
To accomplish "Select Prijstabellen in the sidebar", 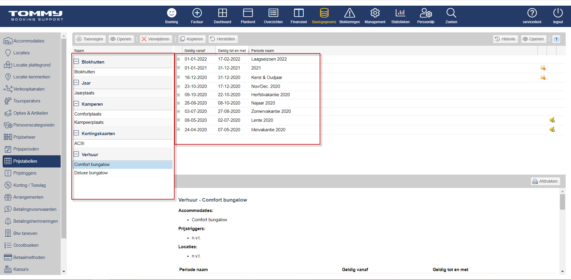I will click(x=32, y=161).
